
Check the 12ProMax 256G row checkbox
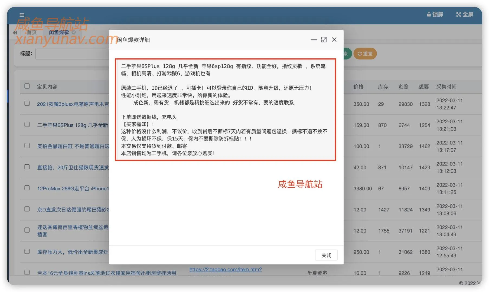pyautogui.click(x=27, y=188)
